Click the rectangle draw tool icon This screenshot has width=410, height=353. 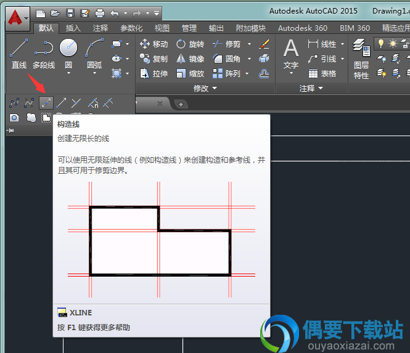[x=117, y=44]
